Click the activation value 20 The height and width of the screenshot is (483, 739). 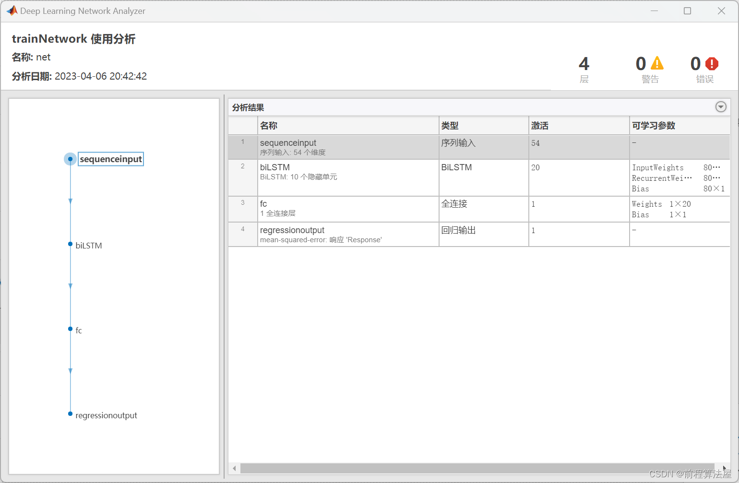click(536, 168)
